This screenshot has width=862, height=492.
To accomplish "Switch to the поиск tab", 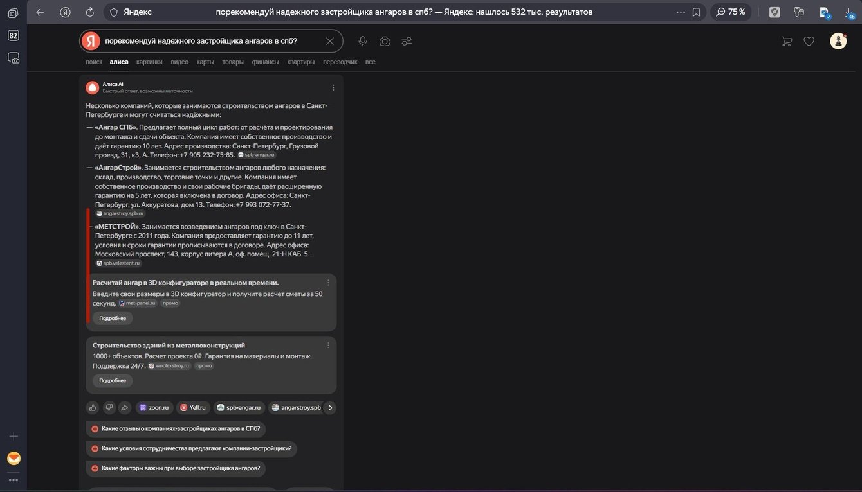I will click(94, 62).
